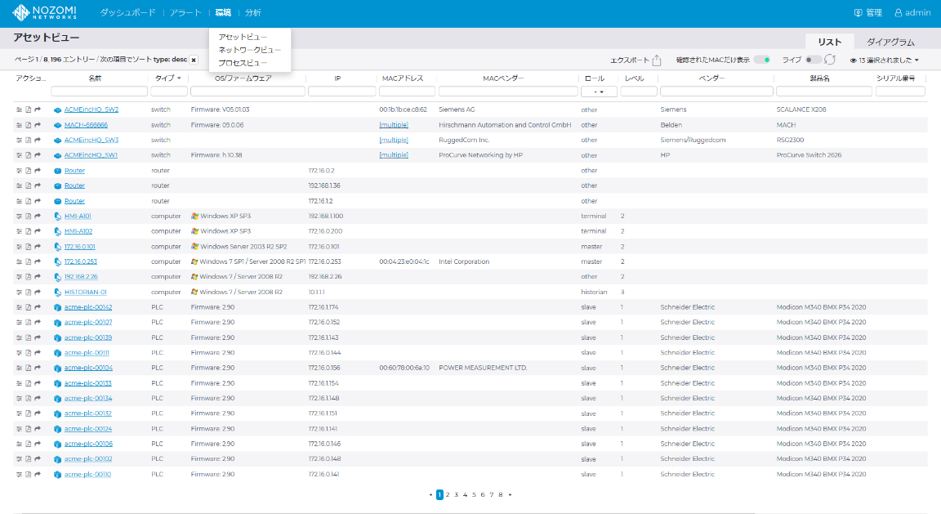Open configure icon for ACMEincHQ_SW2 row
This screenshot has height=514, width=941.
pyautogui.click(x=20, y=110)
